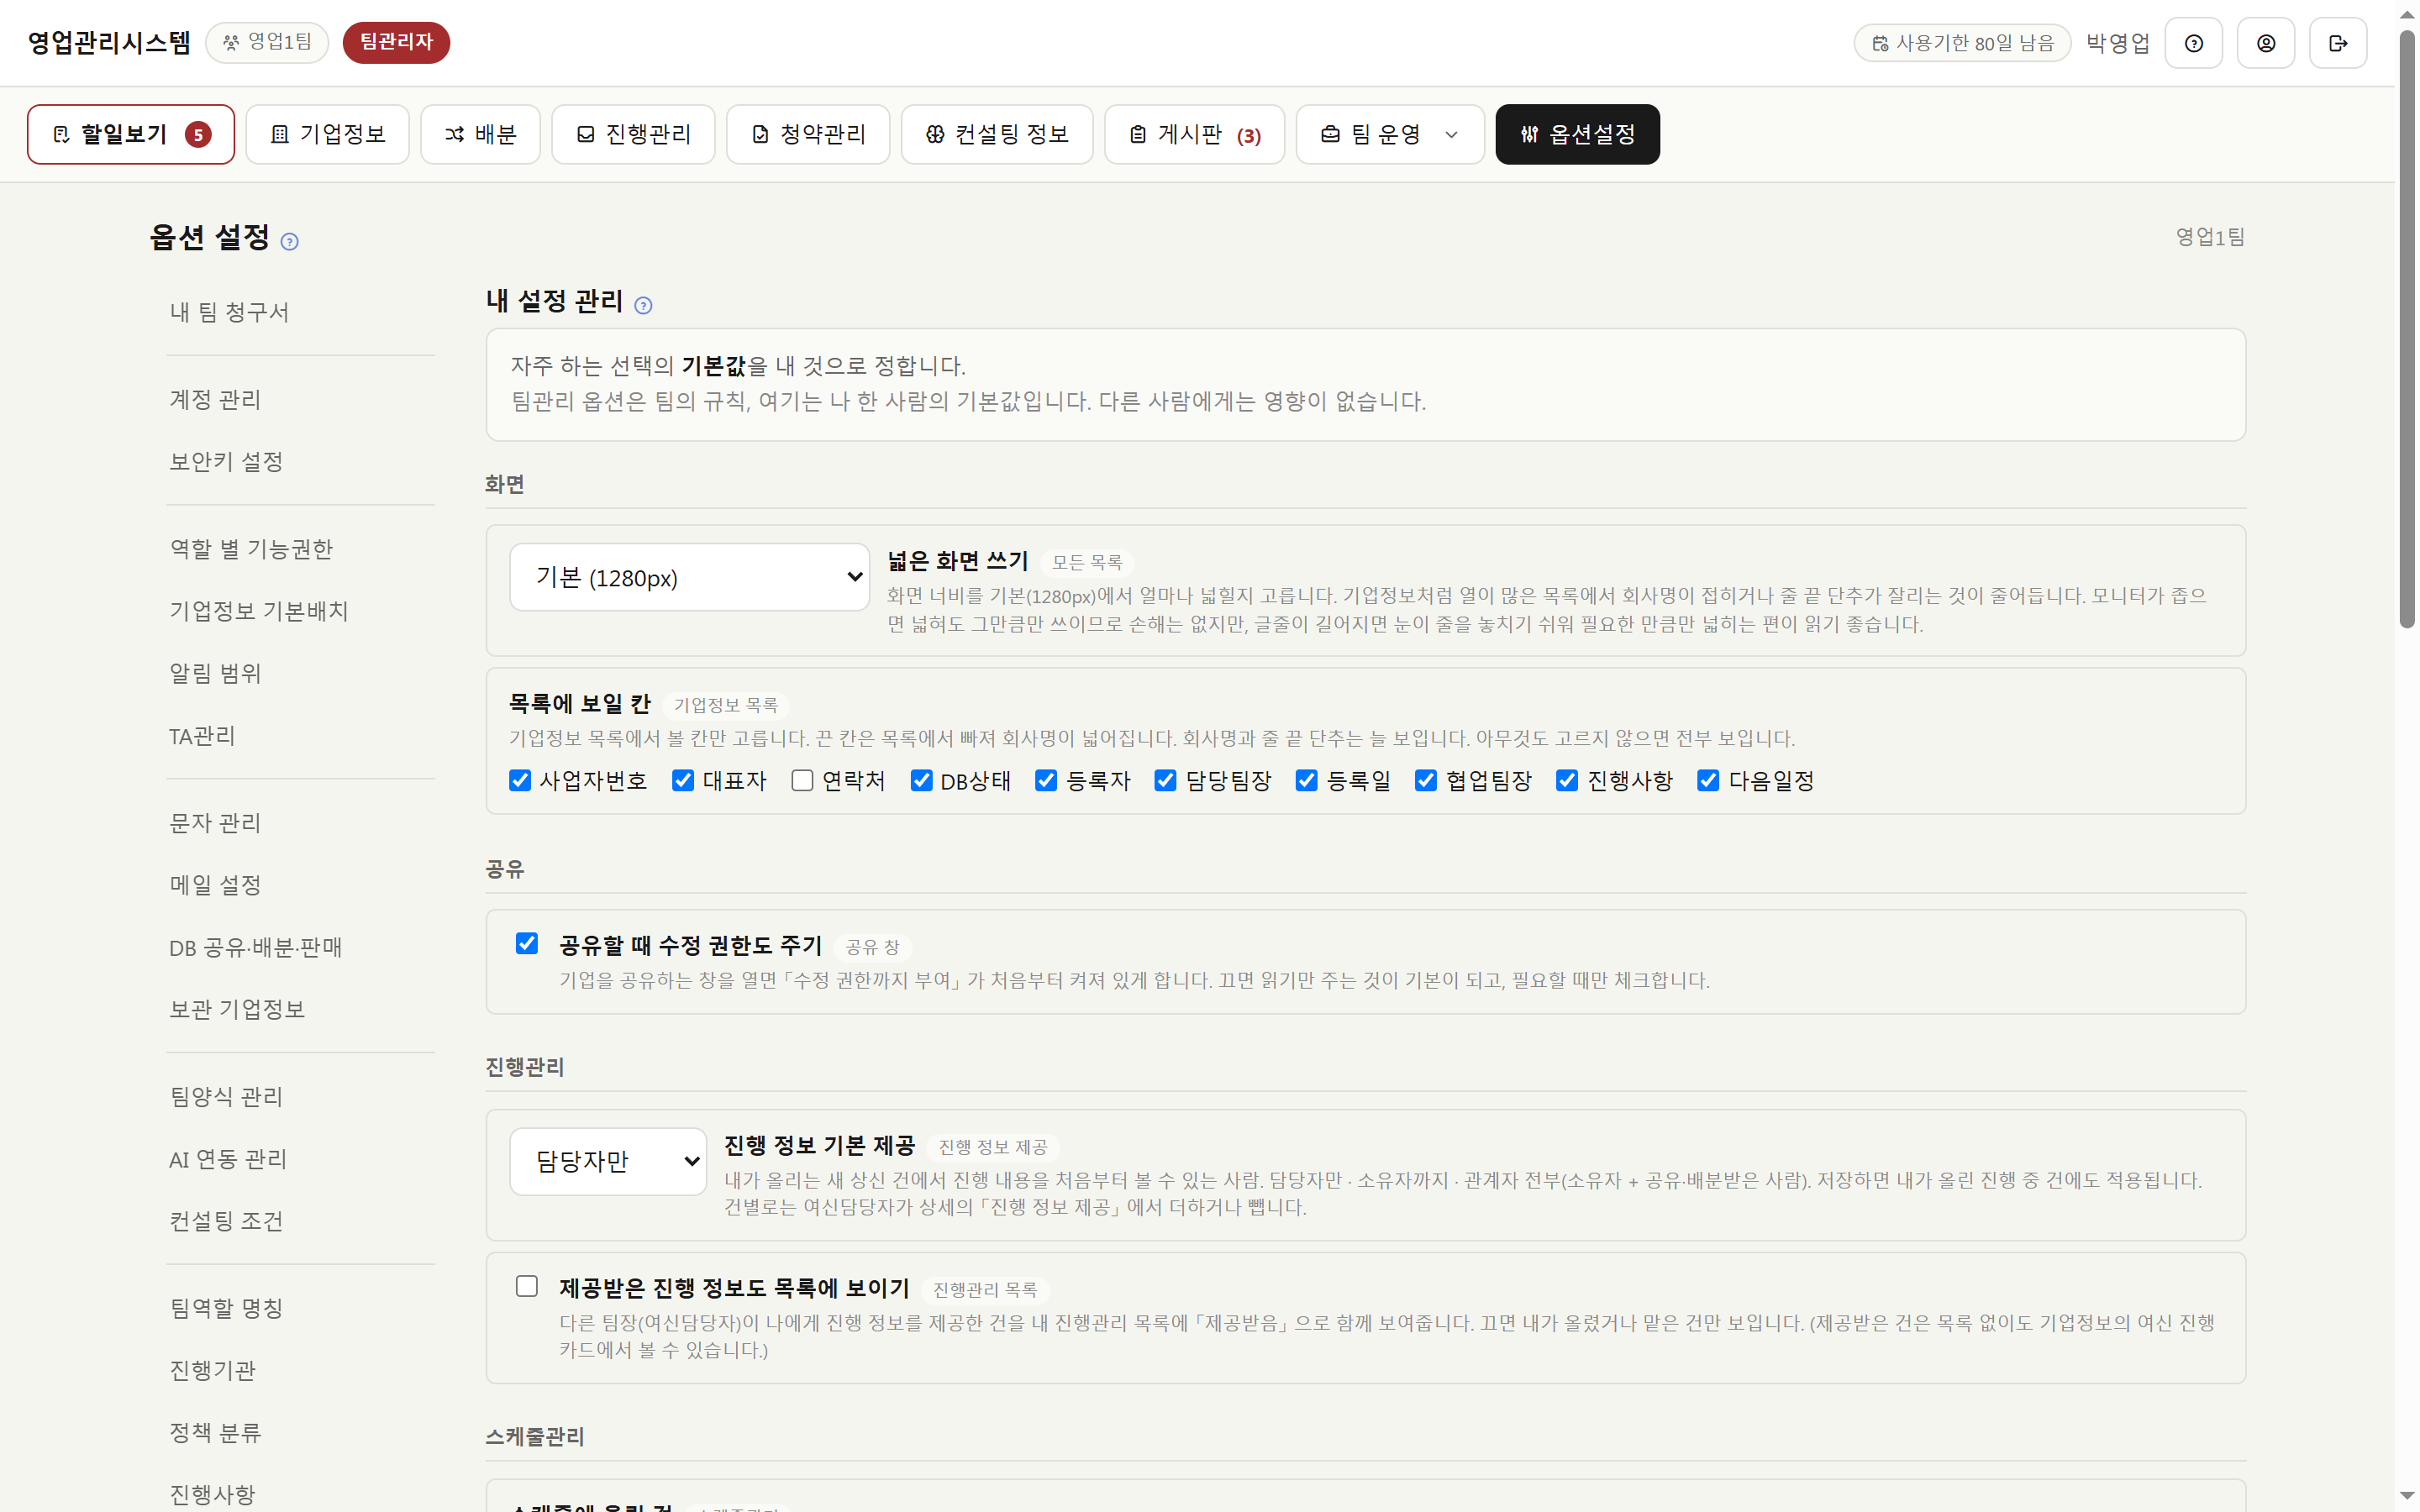This screenshot has height=1512, width=2420.
Task: Open 진행사항 in sidebar
Action: pyautogui.click(x=213, y=1495)
